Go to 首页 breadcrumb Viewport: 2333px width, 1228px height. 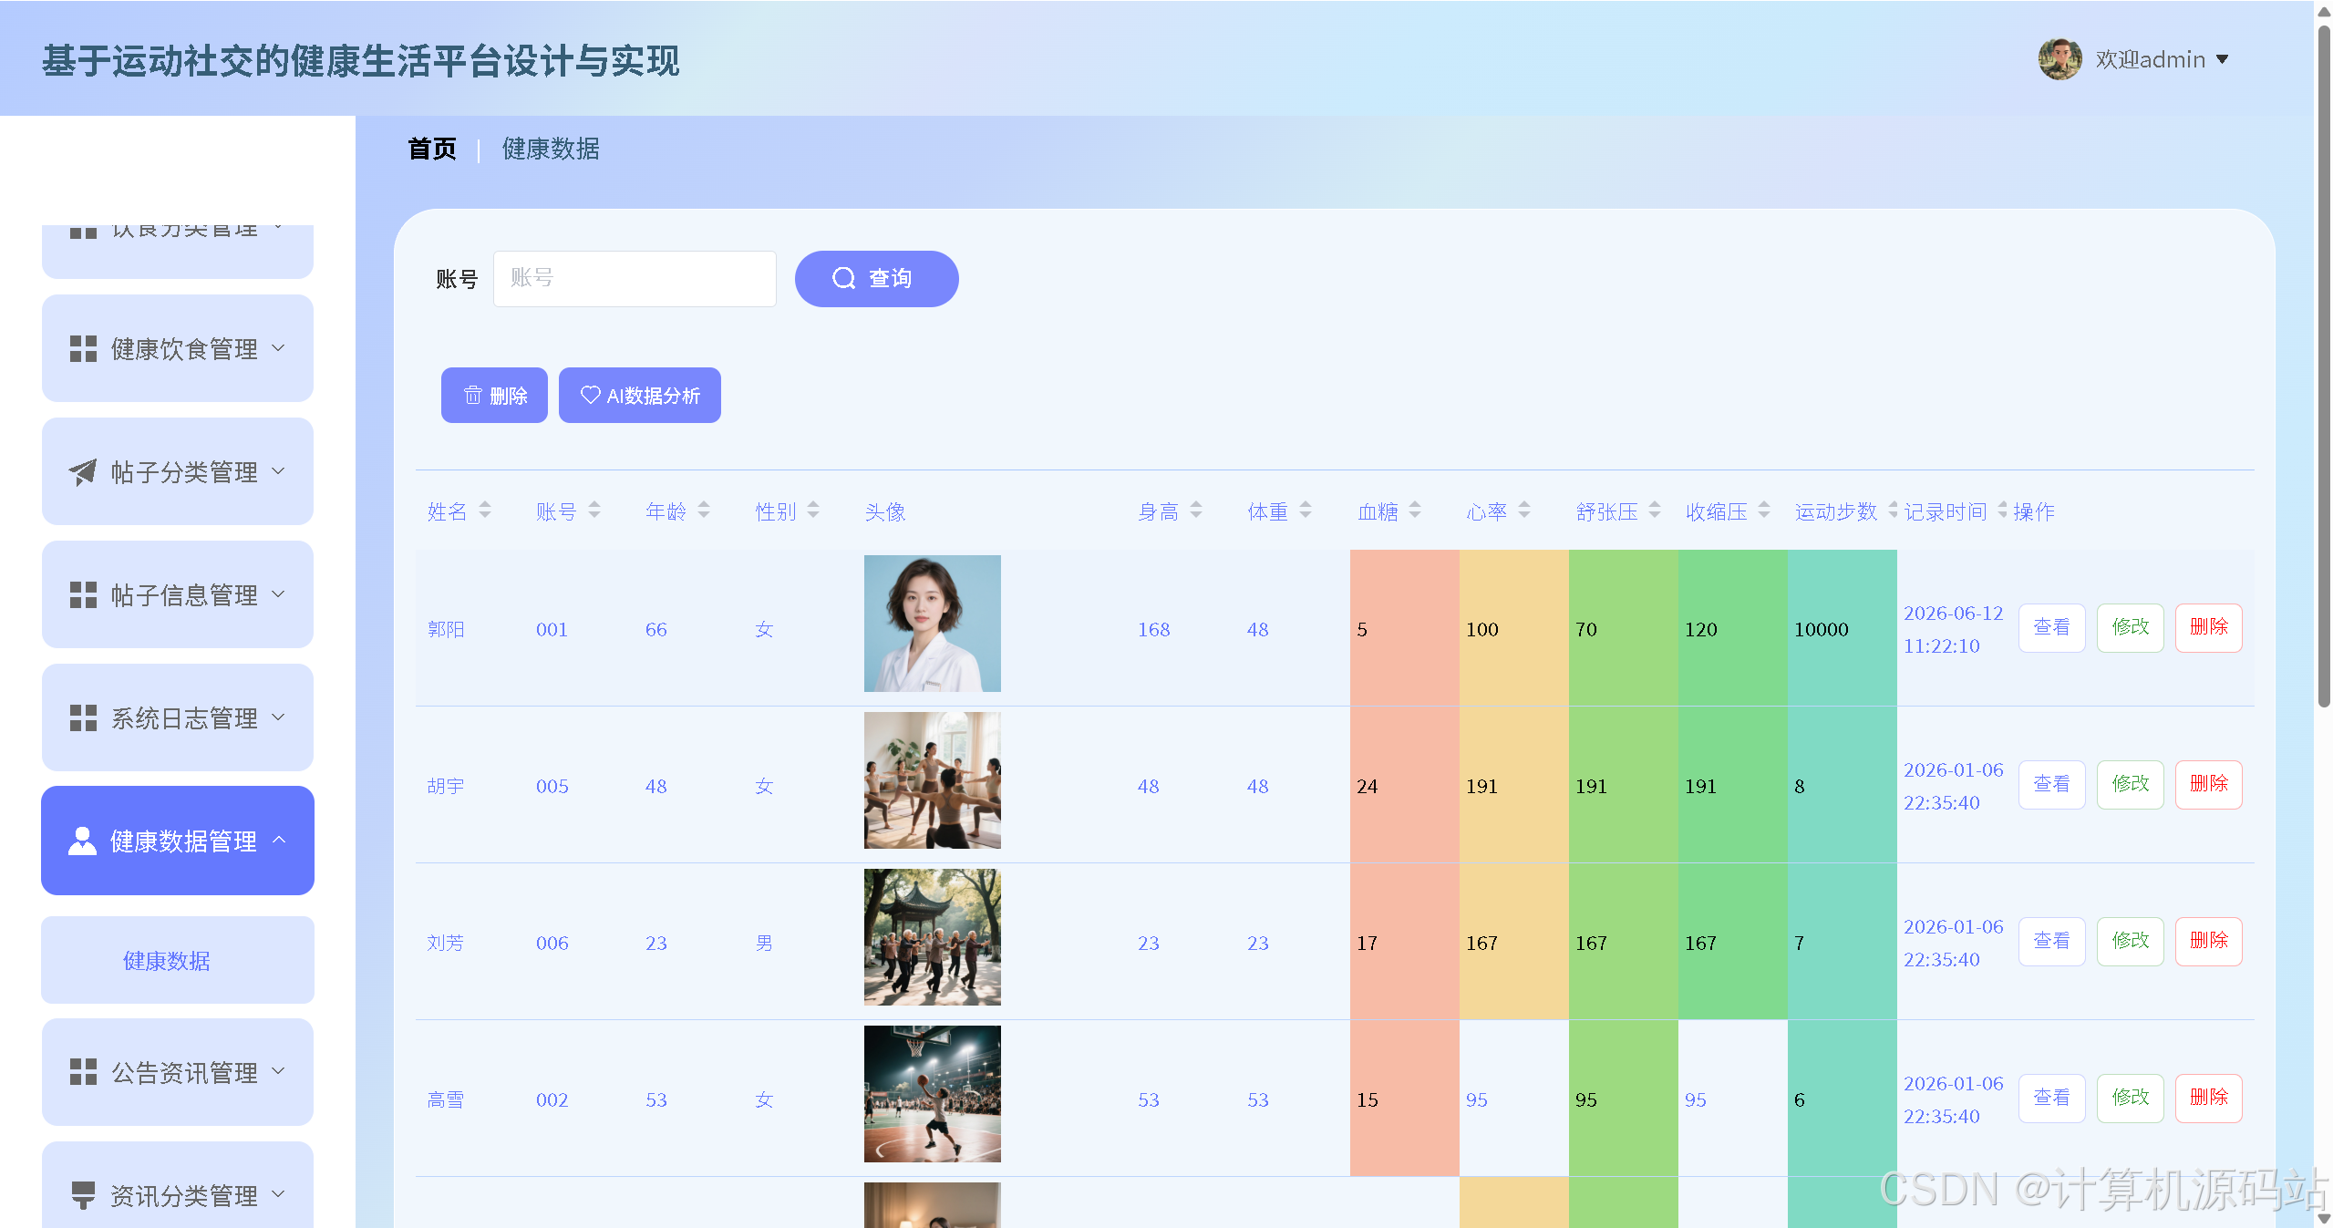coord(432,149)
